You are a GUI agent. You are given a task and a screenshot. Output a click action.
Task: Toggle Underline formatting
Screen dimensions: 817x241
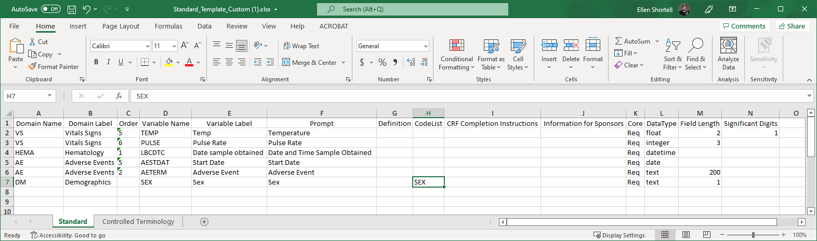121,62
